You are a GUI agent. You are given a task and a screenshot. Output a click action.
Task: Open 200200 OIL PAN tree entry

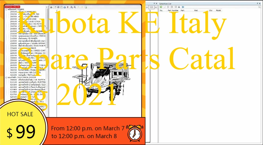25,14
